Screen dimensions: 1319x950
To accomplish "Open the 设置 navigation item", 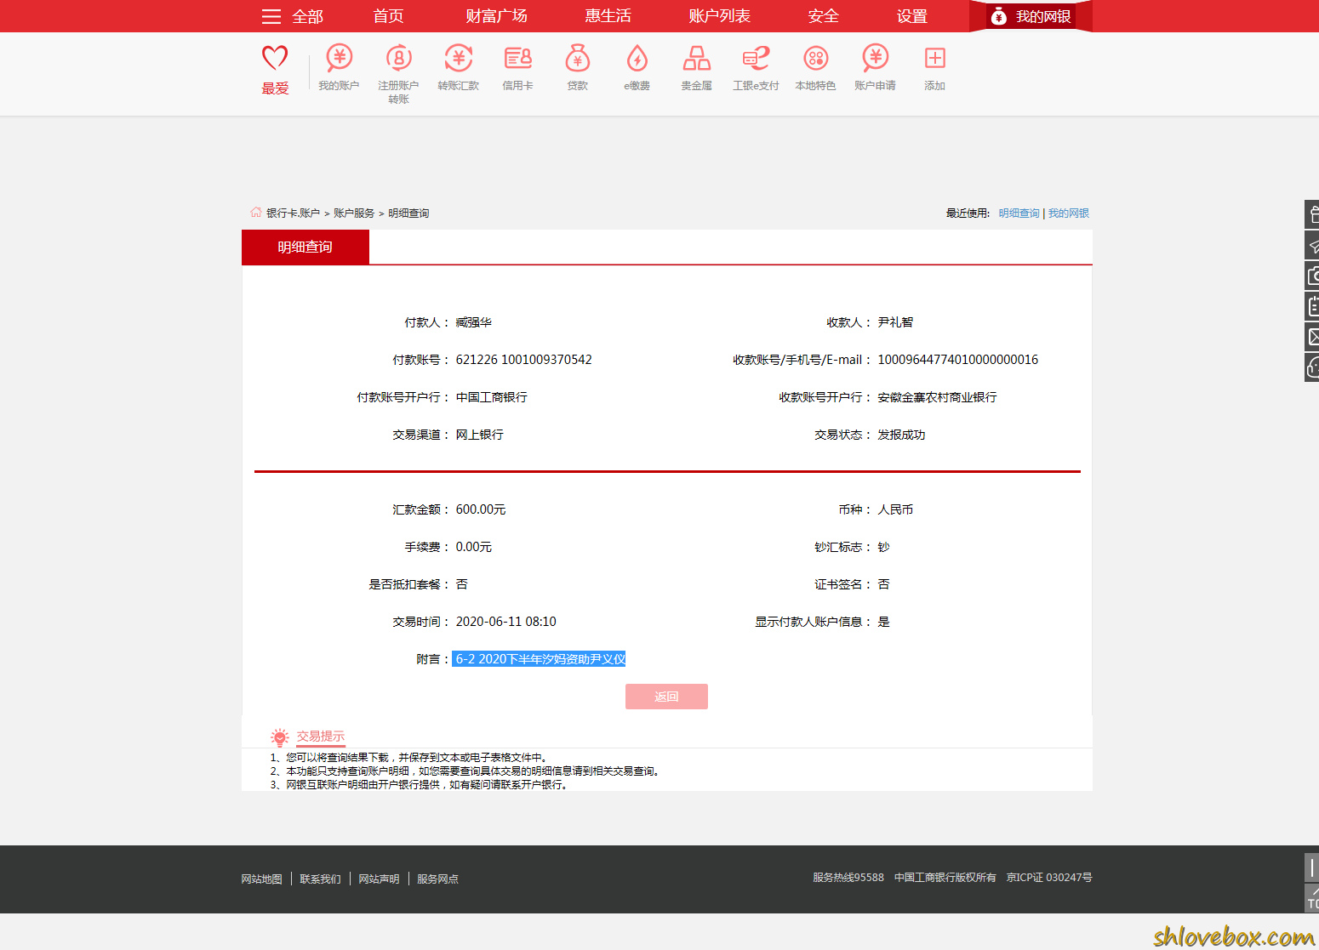I will click(x=911, y=16).
